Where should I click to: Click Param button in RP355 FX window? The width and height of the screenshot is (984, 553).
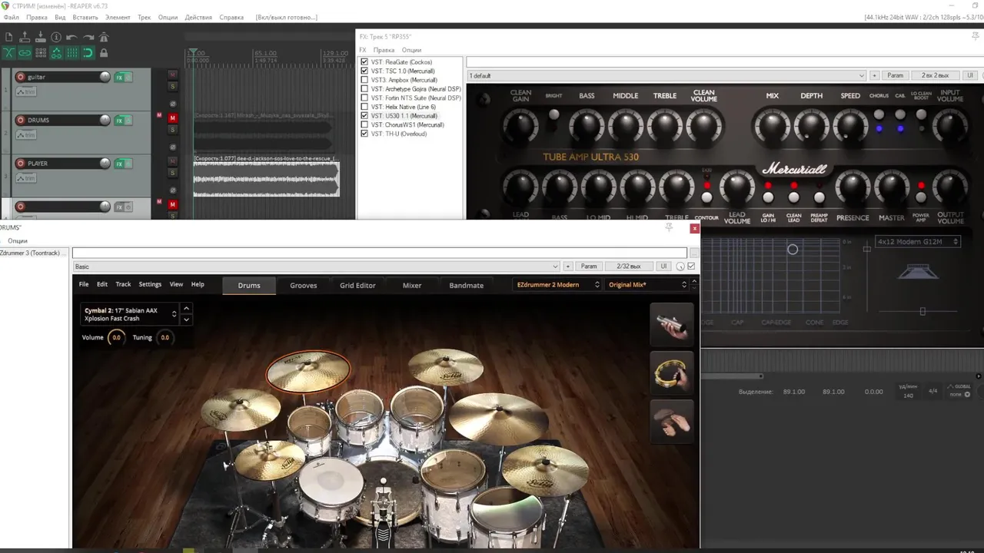(895, 75)
